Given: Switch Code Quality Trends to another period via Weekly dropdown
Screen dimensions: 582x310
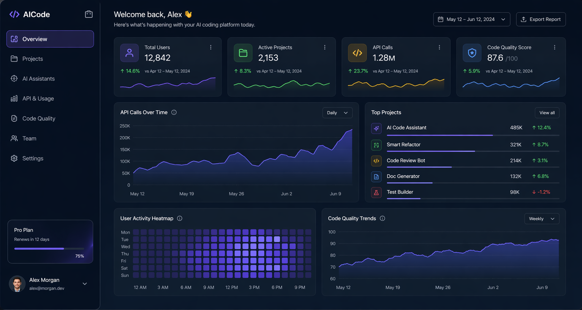Looking at the screenshot, I should click(x=541, y=219).
